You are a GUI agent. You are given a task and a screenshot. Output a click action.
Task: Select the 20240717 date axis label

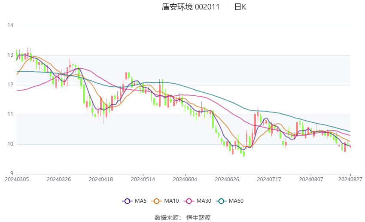269,179
